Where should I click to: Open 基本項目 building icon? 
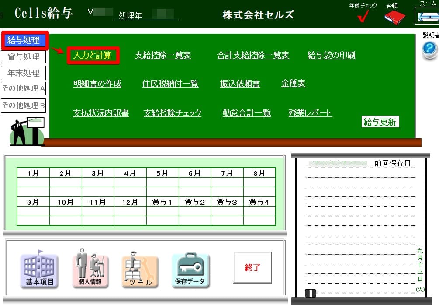39,270
